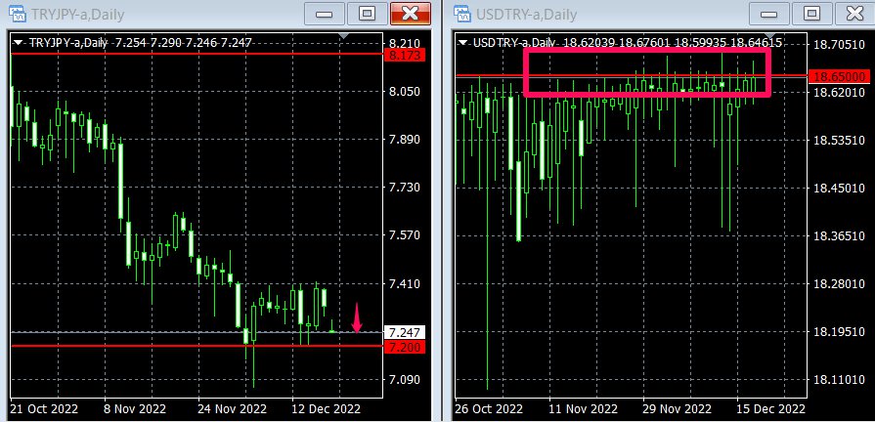
Task: Click the chart shift marker in USDTRY chart
Action: pos(770,36)
